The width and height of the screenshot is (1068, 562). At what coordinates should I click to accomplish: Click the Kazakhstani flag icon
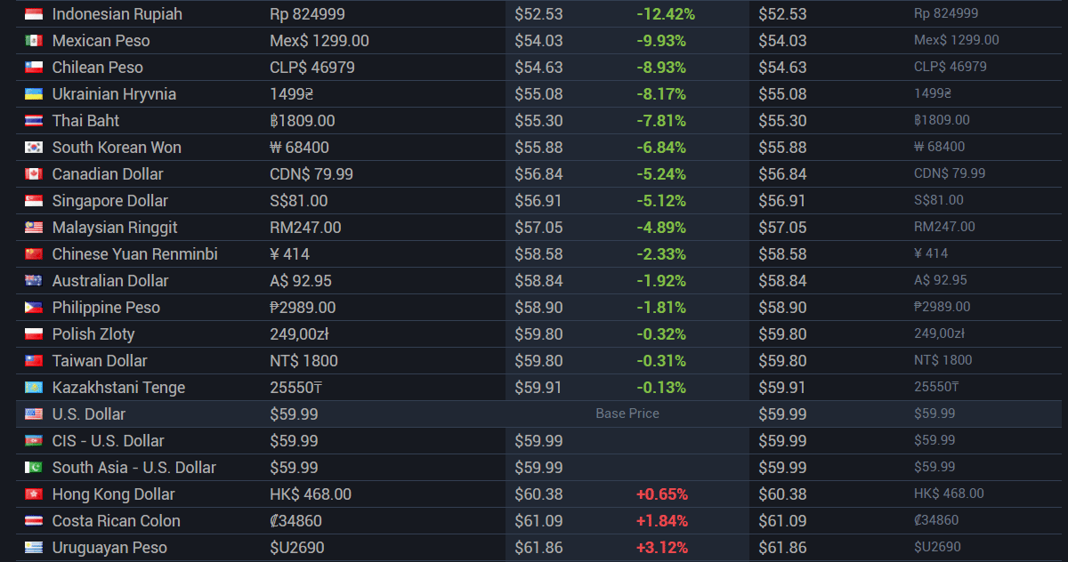(x=34, y=388)
